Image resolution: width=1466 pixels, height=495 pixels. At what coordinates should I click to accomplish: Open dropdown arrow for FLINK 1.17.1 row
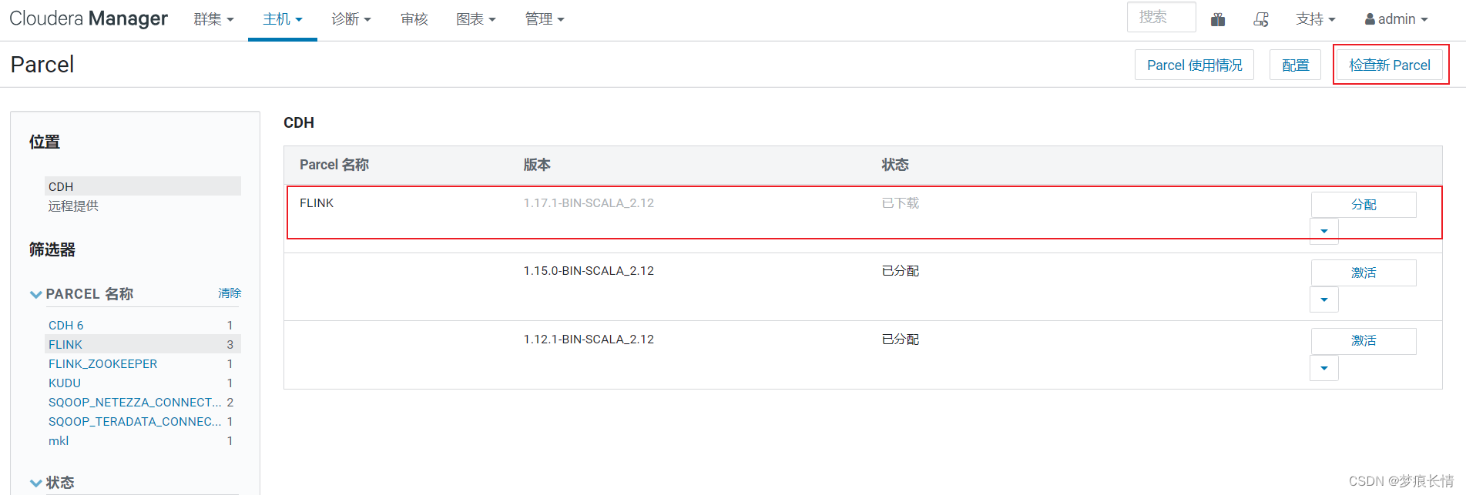pyautogui.click(x=1324, y=231)
